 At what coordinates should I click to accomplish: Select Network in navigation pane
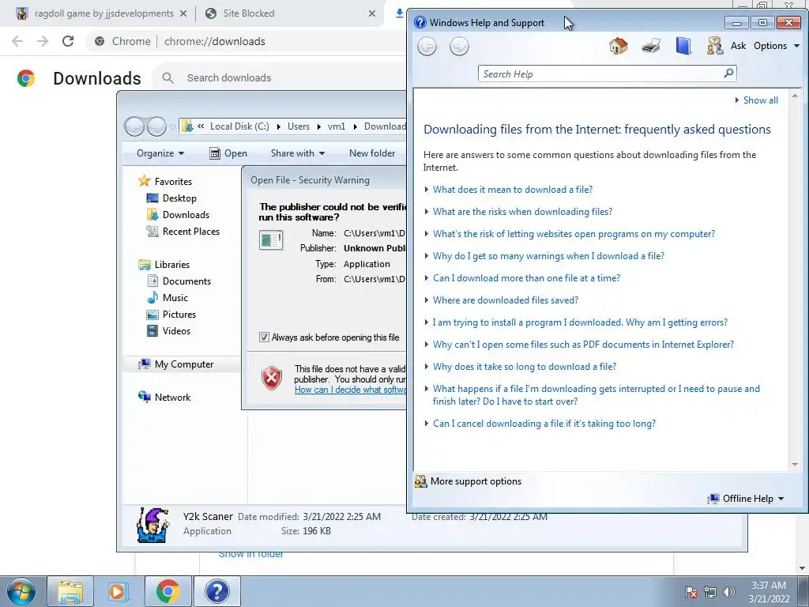[172, 397]
